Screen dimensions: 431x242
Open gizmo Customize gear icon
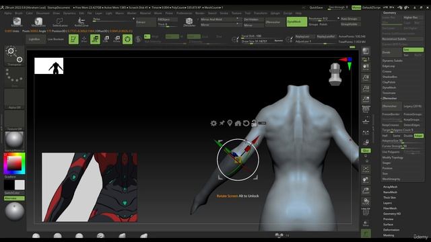coord(213,123)
